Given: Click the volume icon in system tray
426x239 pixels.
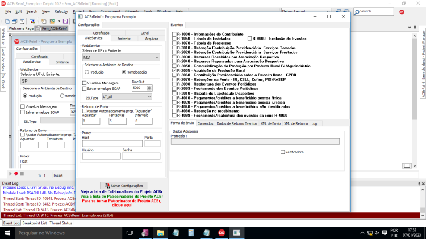Looking at the screenshot, I should (377, 233).
